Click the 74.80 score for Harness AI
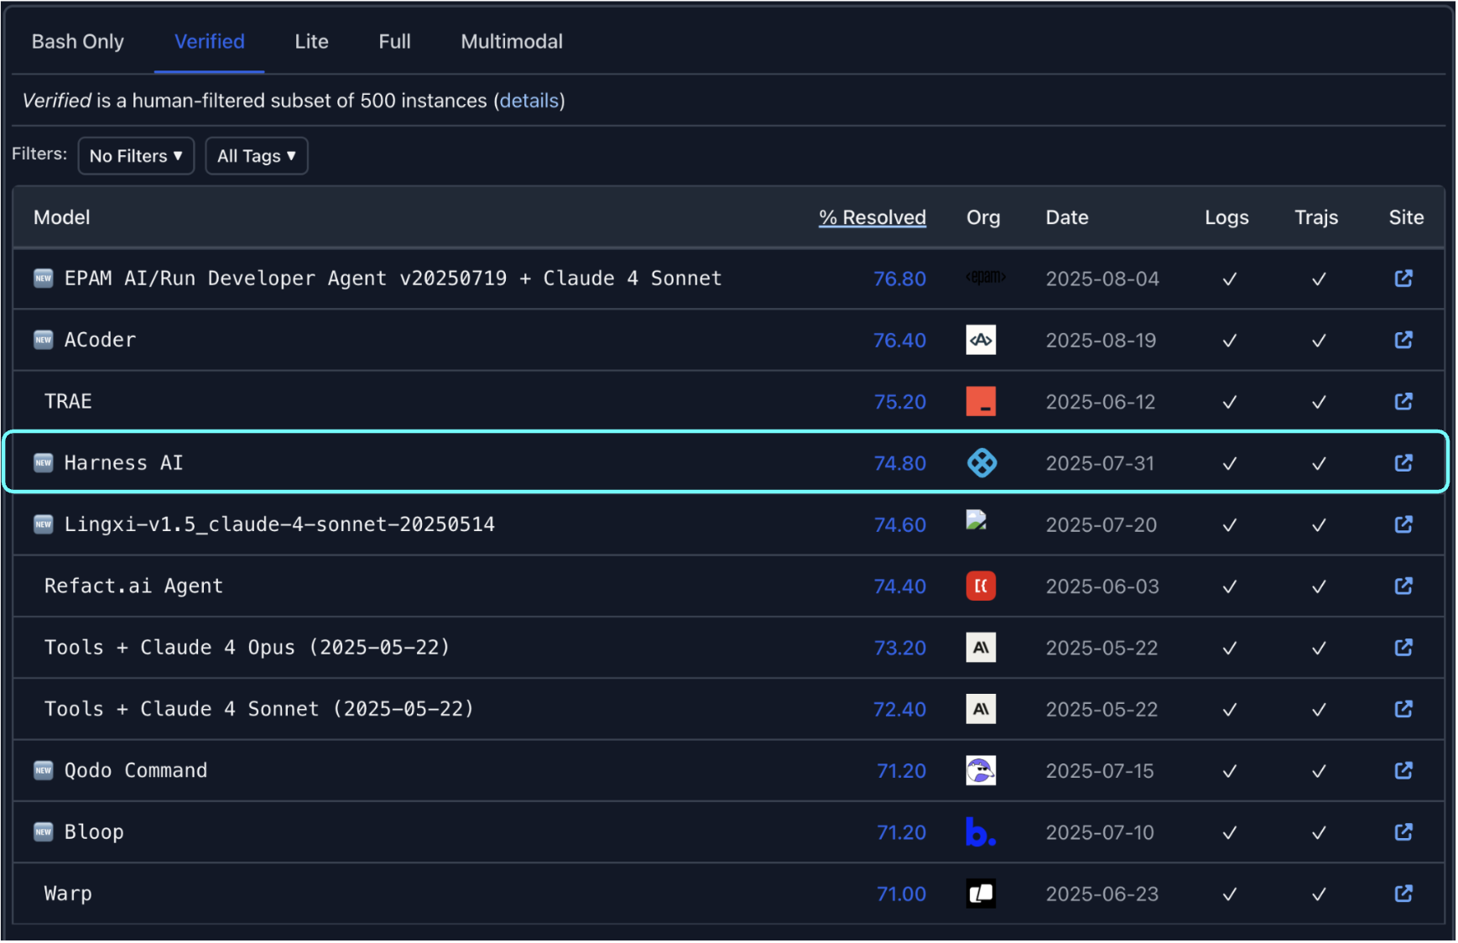 (899, 463)
